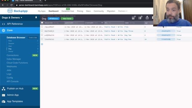Click the browser address bar URL

[60, 5]
